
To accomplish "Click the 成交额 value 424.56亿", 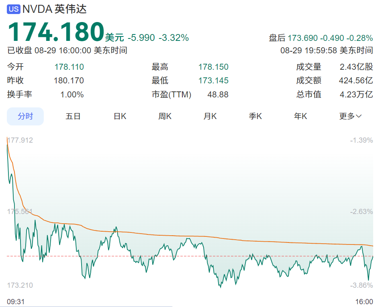I will tap(356, 81).
